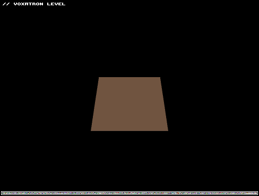Click the word VOXATRON in the header
This screenshot has height=196, width=259.
point(28,4)
